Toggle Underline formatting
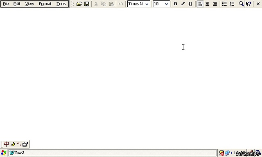The height and width of the screenshot is (157, 262). tap(190, 4)
